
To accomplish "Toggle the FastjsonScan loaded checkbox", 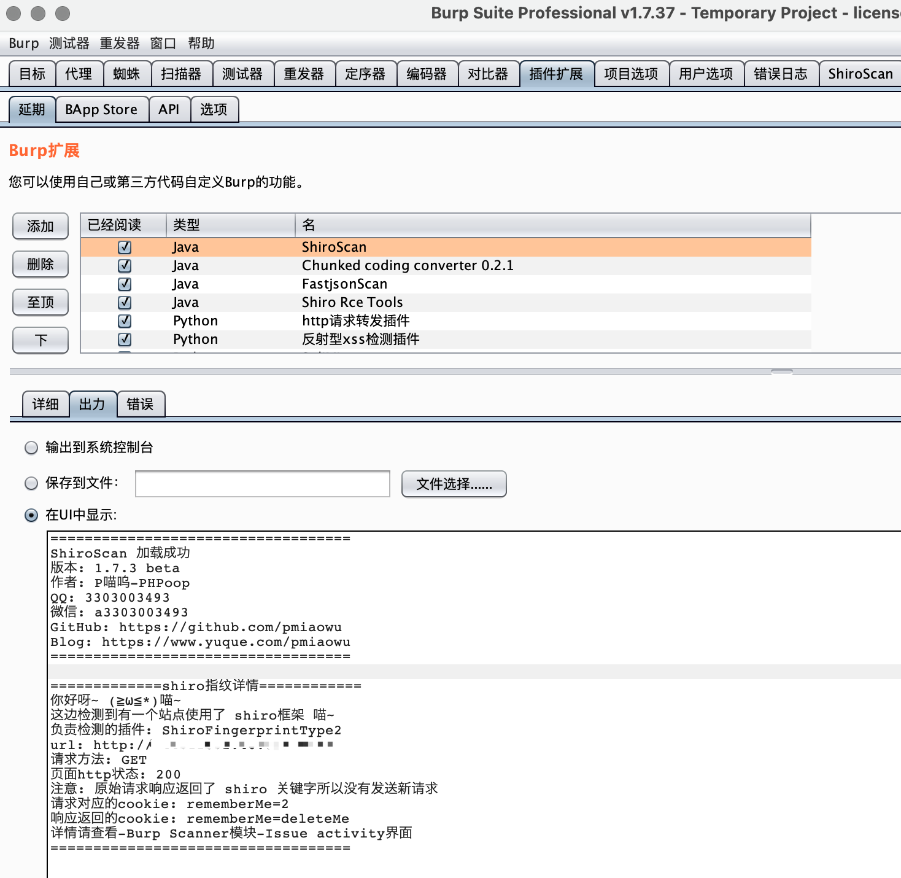I will pyautogui.click(x=125, y=284).
